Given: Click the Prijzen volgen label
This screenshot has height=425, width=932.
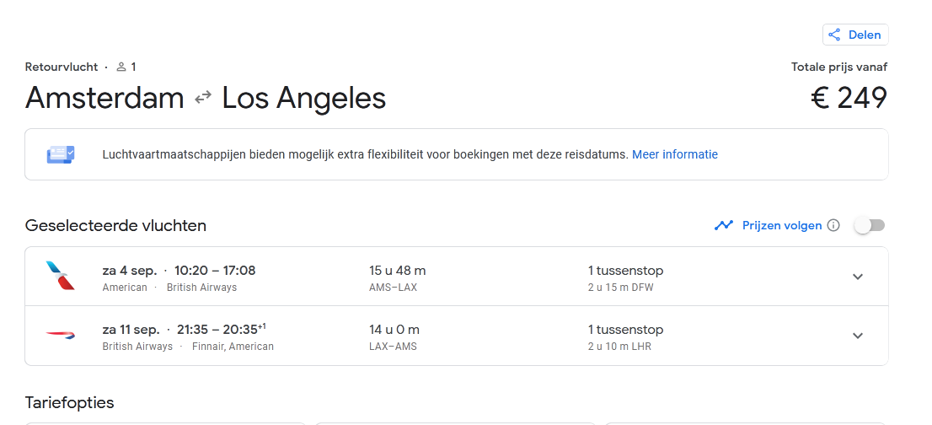Looking at the screenshot, I should (781, 225).
